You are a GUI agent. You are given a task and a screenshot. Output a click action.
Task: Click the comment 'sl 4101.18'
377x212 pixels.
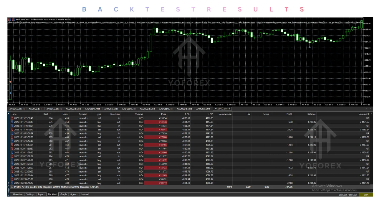[x=364, y=183]
